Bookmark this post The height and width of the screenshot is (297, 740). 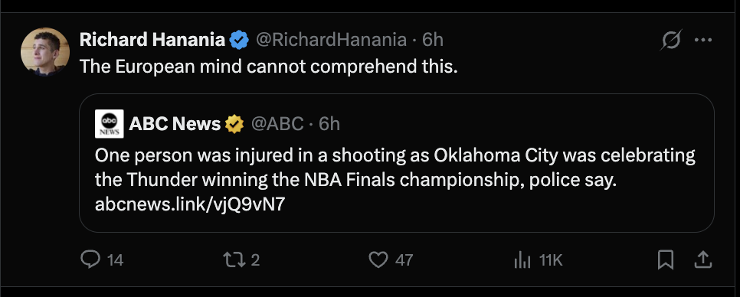click(666, 259)
